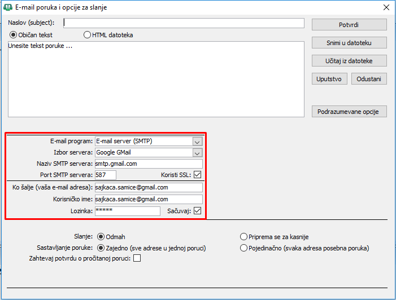396x300 pixels.
Task: Open the Uputstvo help button
Action: pyautogui.click(x=329, y=79)
